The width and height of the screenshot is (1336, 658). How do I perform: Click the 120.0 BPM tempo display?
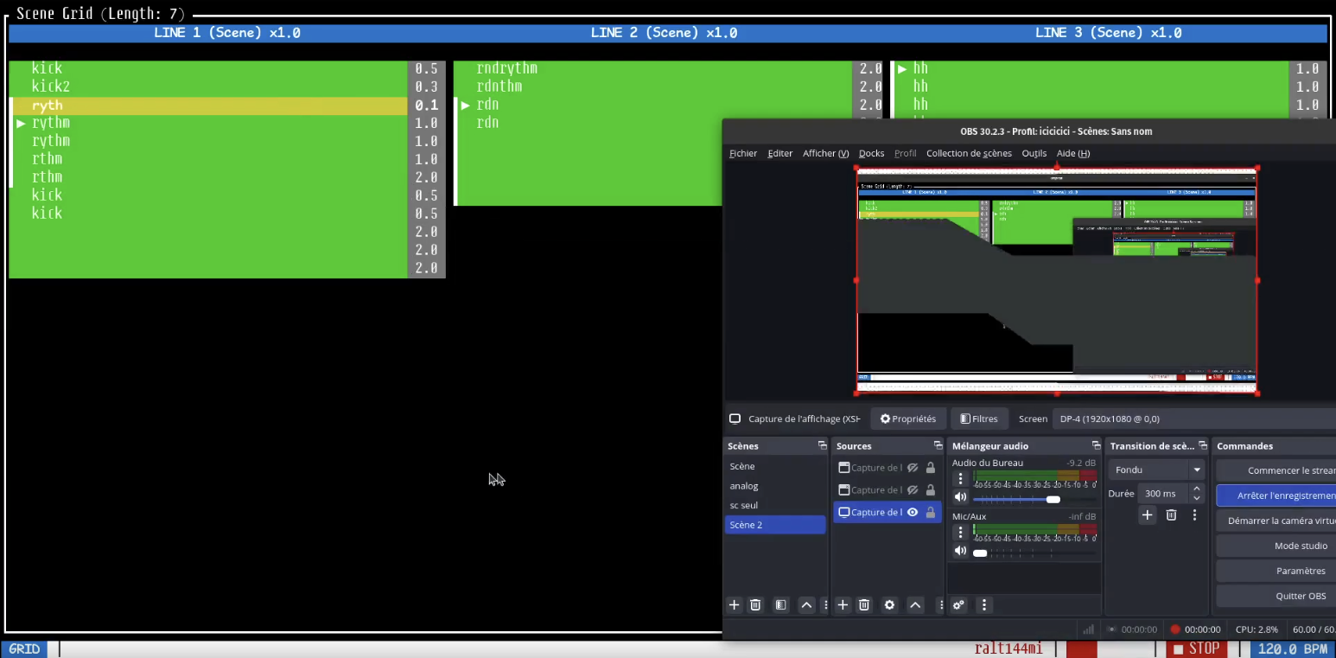click(1292, 648)
